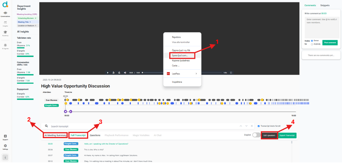This screenshot has width=342, height=163.
Task: Expand the LastPass submenu arrow
Action: point(196,74)
